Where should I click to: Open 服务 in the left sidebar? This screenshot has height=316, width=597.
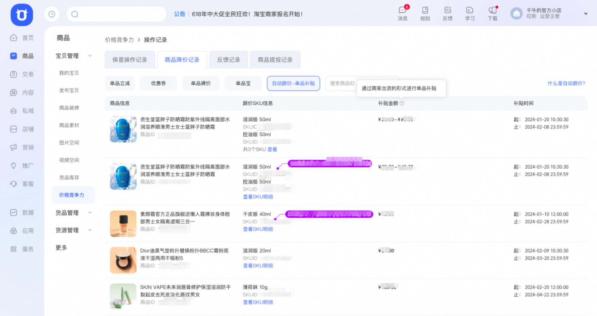(x=22, y=249)
